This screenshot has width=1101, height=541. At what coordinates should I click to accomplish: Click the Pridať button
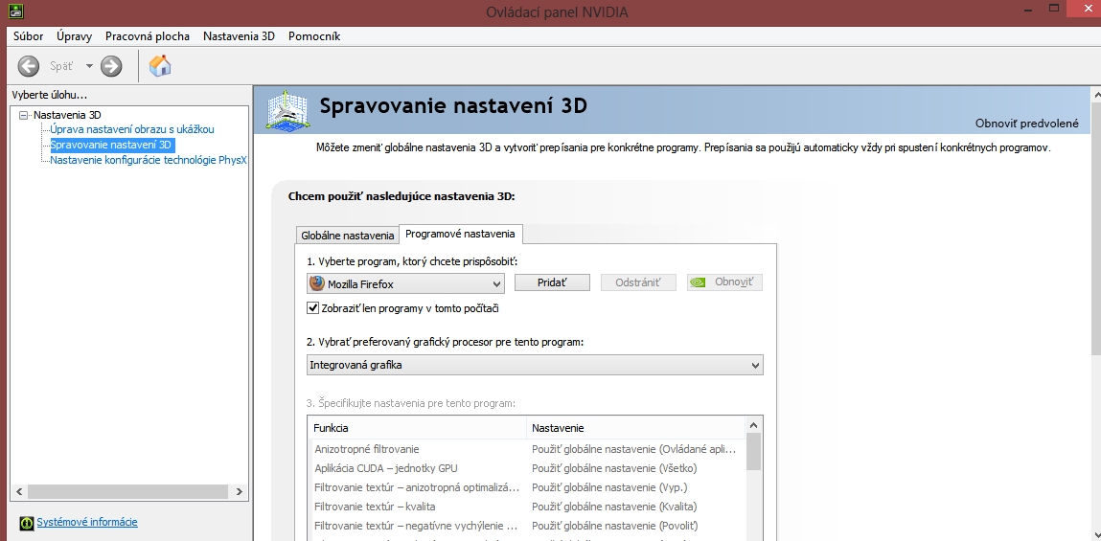coord(552,282)
